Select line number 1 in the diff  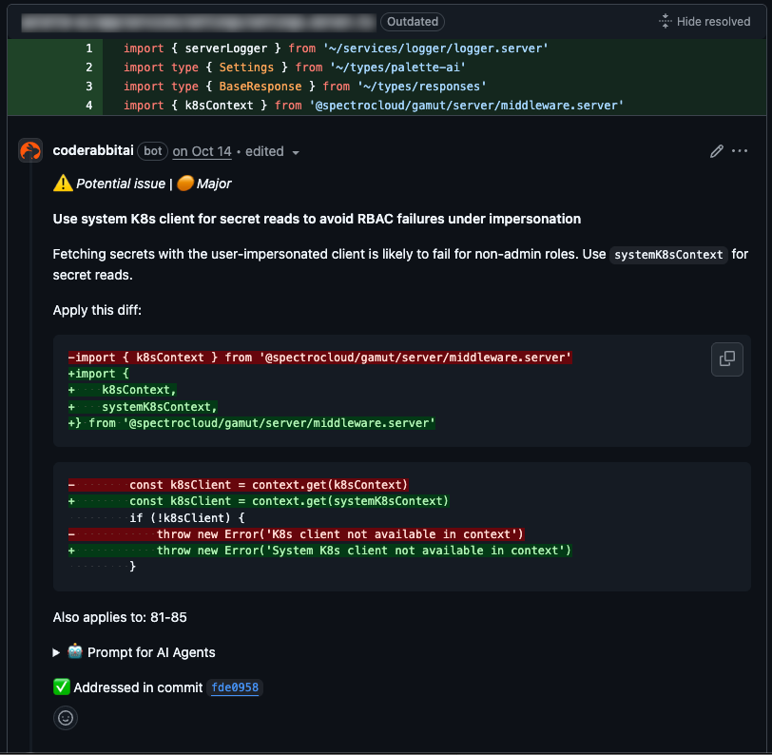(x=88, y=48)
